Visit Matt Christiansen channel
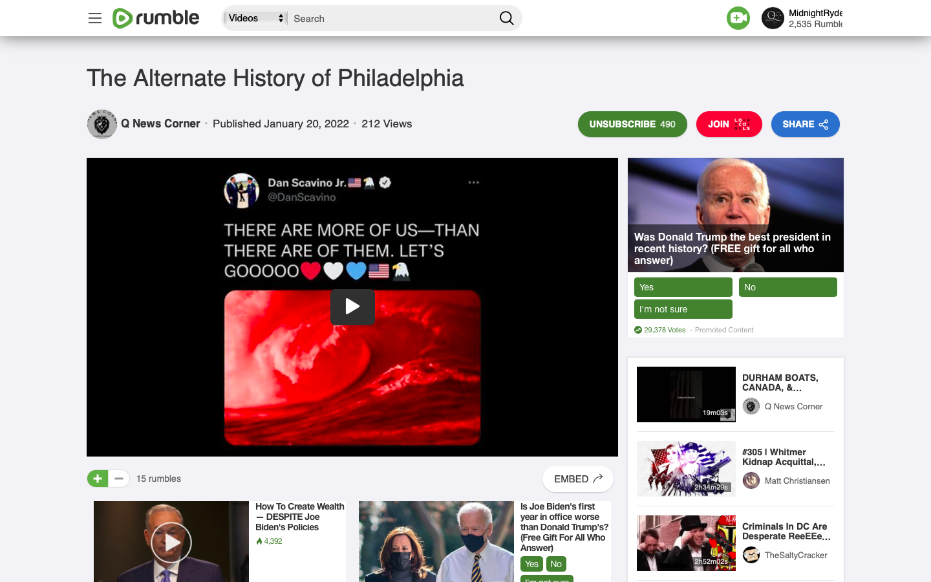The width and height of the screenshot is (931, 582). pyautogui.click(x=797, y=480)
